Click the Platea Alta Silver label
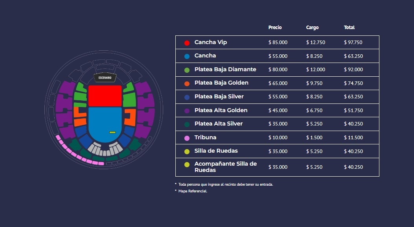Image resolution: width=414 pixels, height=227 pixels. pyautogui.click(x=218, y=124)
